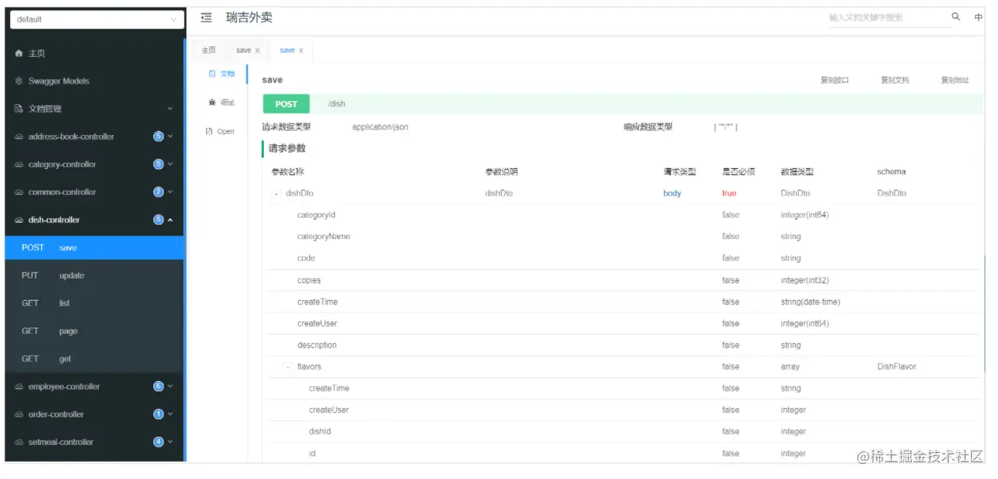
Task: Click the cloud icon beside common-controller
Action: [x=20, y=192]
